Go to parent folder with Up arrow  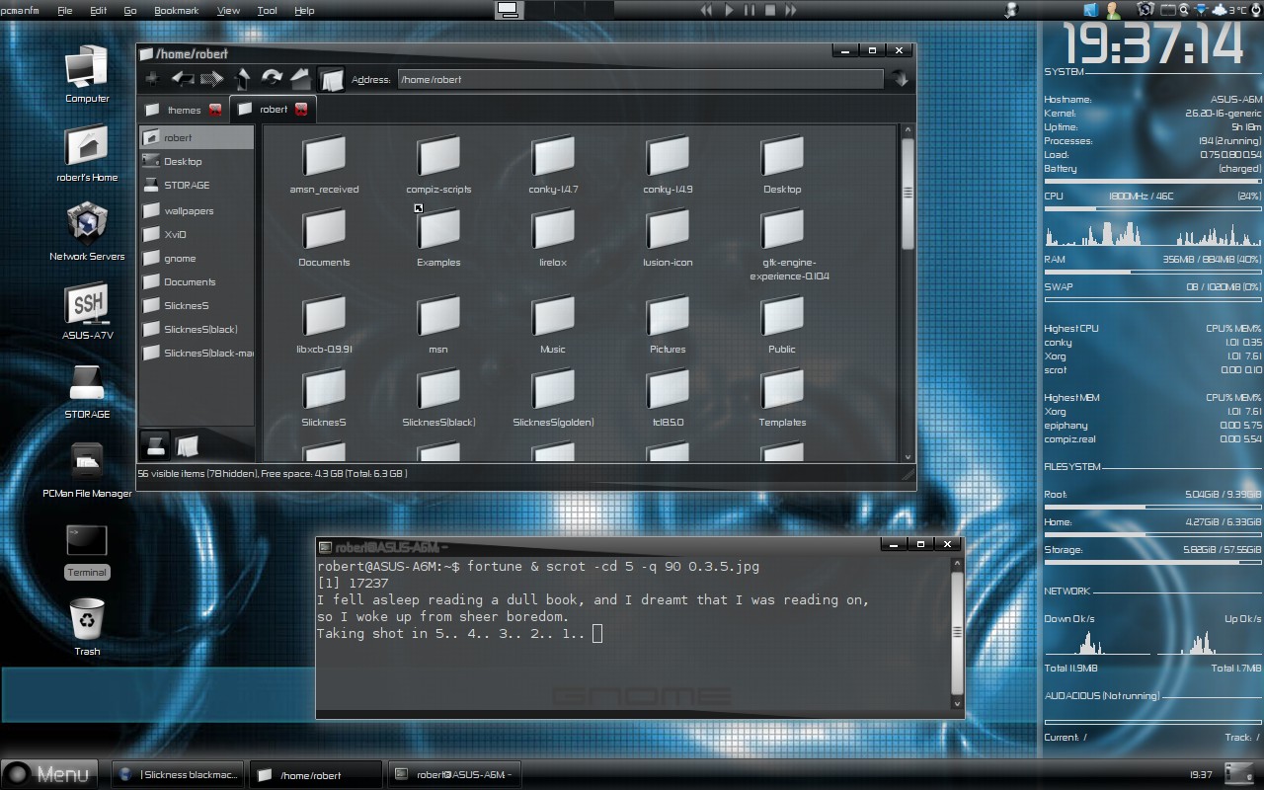click(x=242, y=79)
